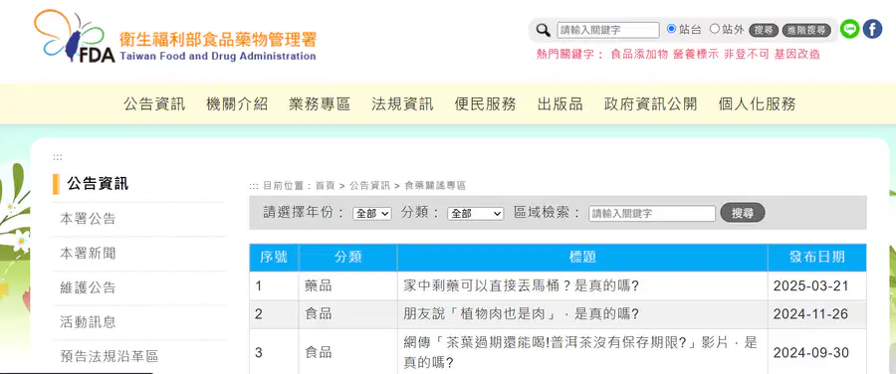Open 出版品 navigation menu
Viewport: 896px width, 374px height.
pos(560,103)
